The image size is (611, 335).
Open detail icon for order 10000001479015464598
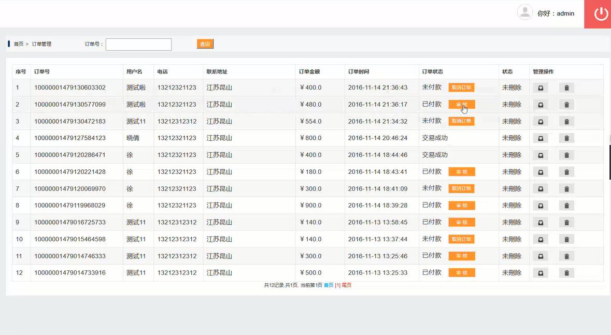click(541, 239)
